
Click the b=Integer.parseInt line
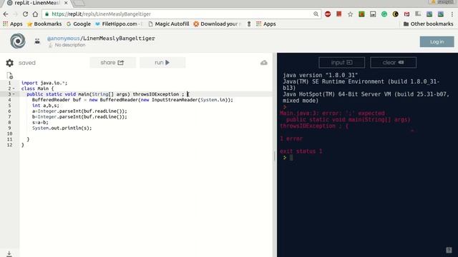(79, 117)
